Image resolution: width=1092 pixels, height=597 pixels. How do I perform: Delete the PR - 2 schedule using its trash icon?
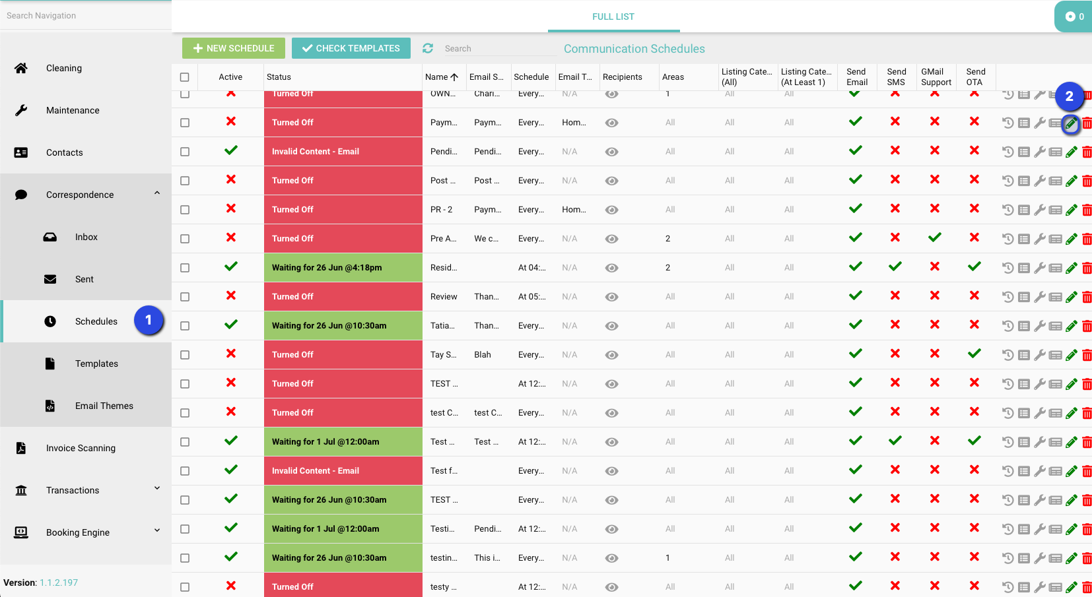[1087, 210]
